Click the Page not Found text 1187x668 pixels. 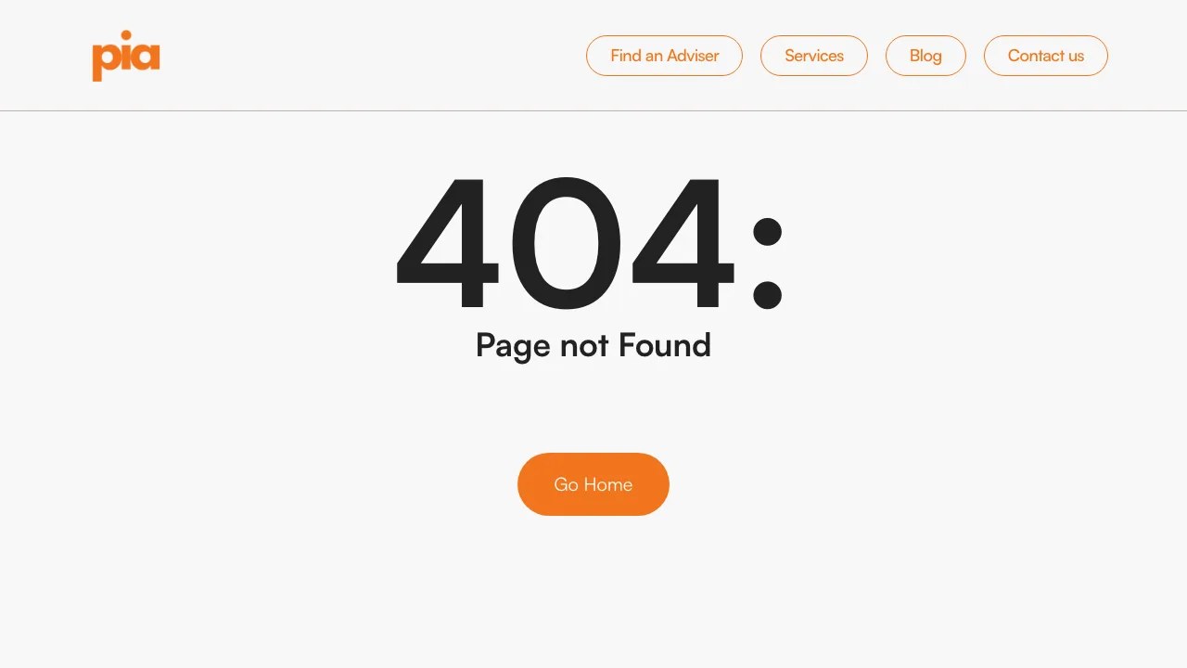click(593, 345)
